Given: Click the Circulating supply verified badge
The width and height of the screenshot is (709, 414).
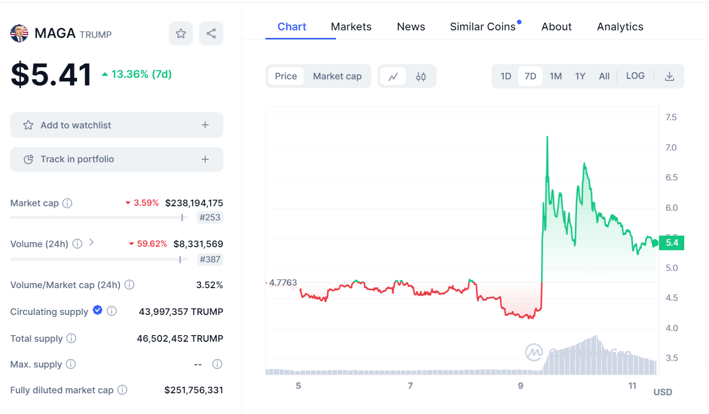Looking at the screenshot, I should 98,310.
